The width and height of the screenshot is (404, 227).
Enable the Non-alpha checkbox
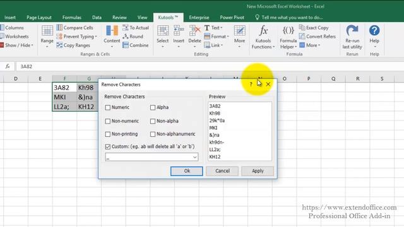tap(153, 121)
